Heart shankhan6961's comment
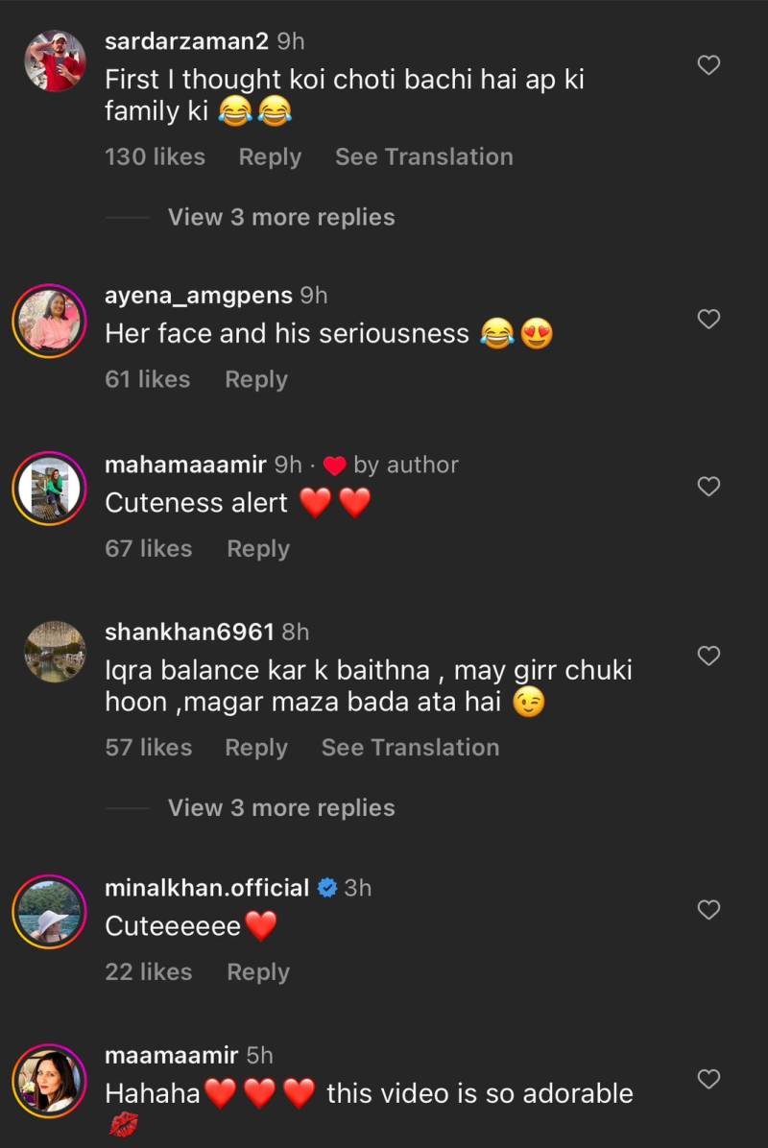This screenshot has height=1148, width=768. tap(708, 656)
